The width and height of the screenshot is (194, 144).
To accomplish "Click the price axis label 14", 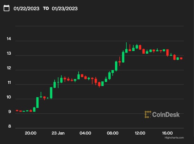I will pyautogui.click(x=9, y=39).
